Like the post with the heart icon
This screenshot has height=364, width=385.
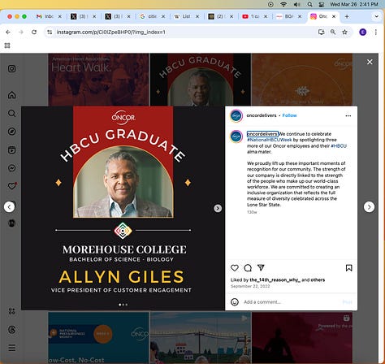[235, 268]
